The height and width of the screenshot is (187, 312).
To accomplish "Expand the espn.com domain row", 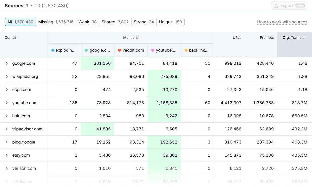I will pos(7,90).
